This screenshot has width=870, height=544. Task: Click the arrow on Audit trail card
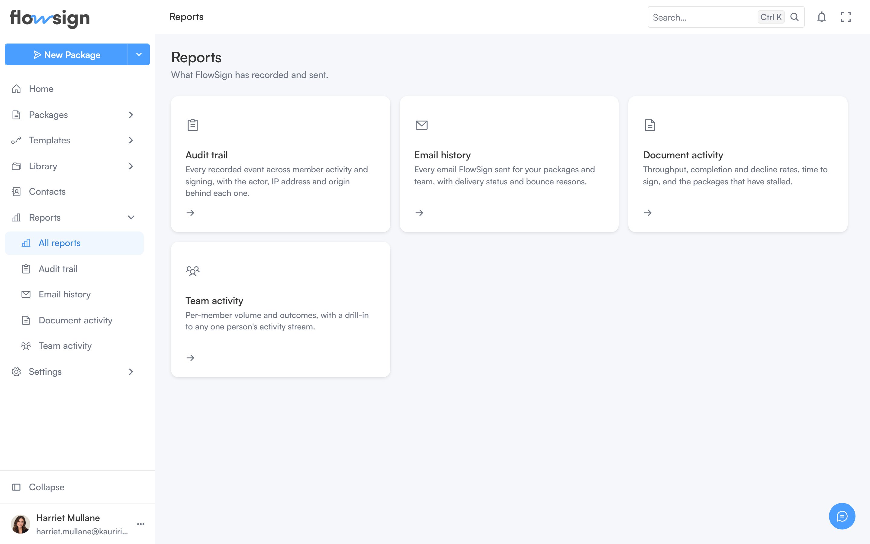click(191, 213)
